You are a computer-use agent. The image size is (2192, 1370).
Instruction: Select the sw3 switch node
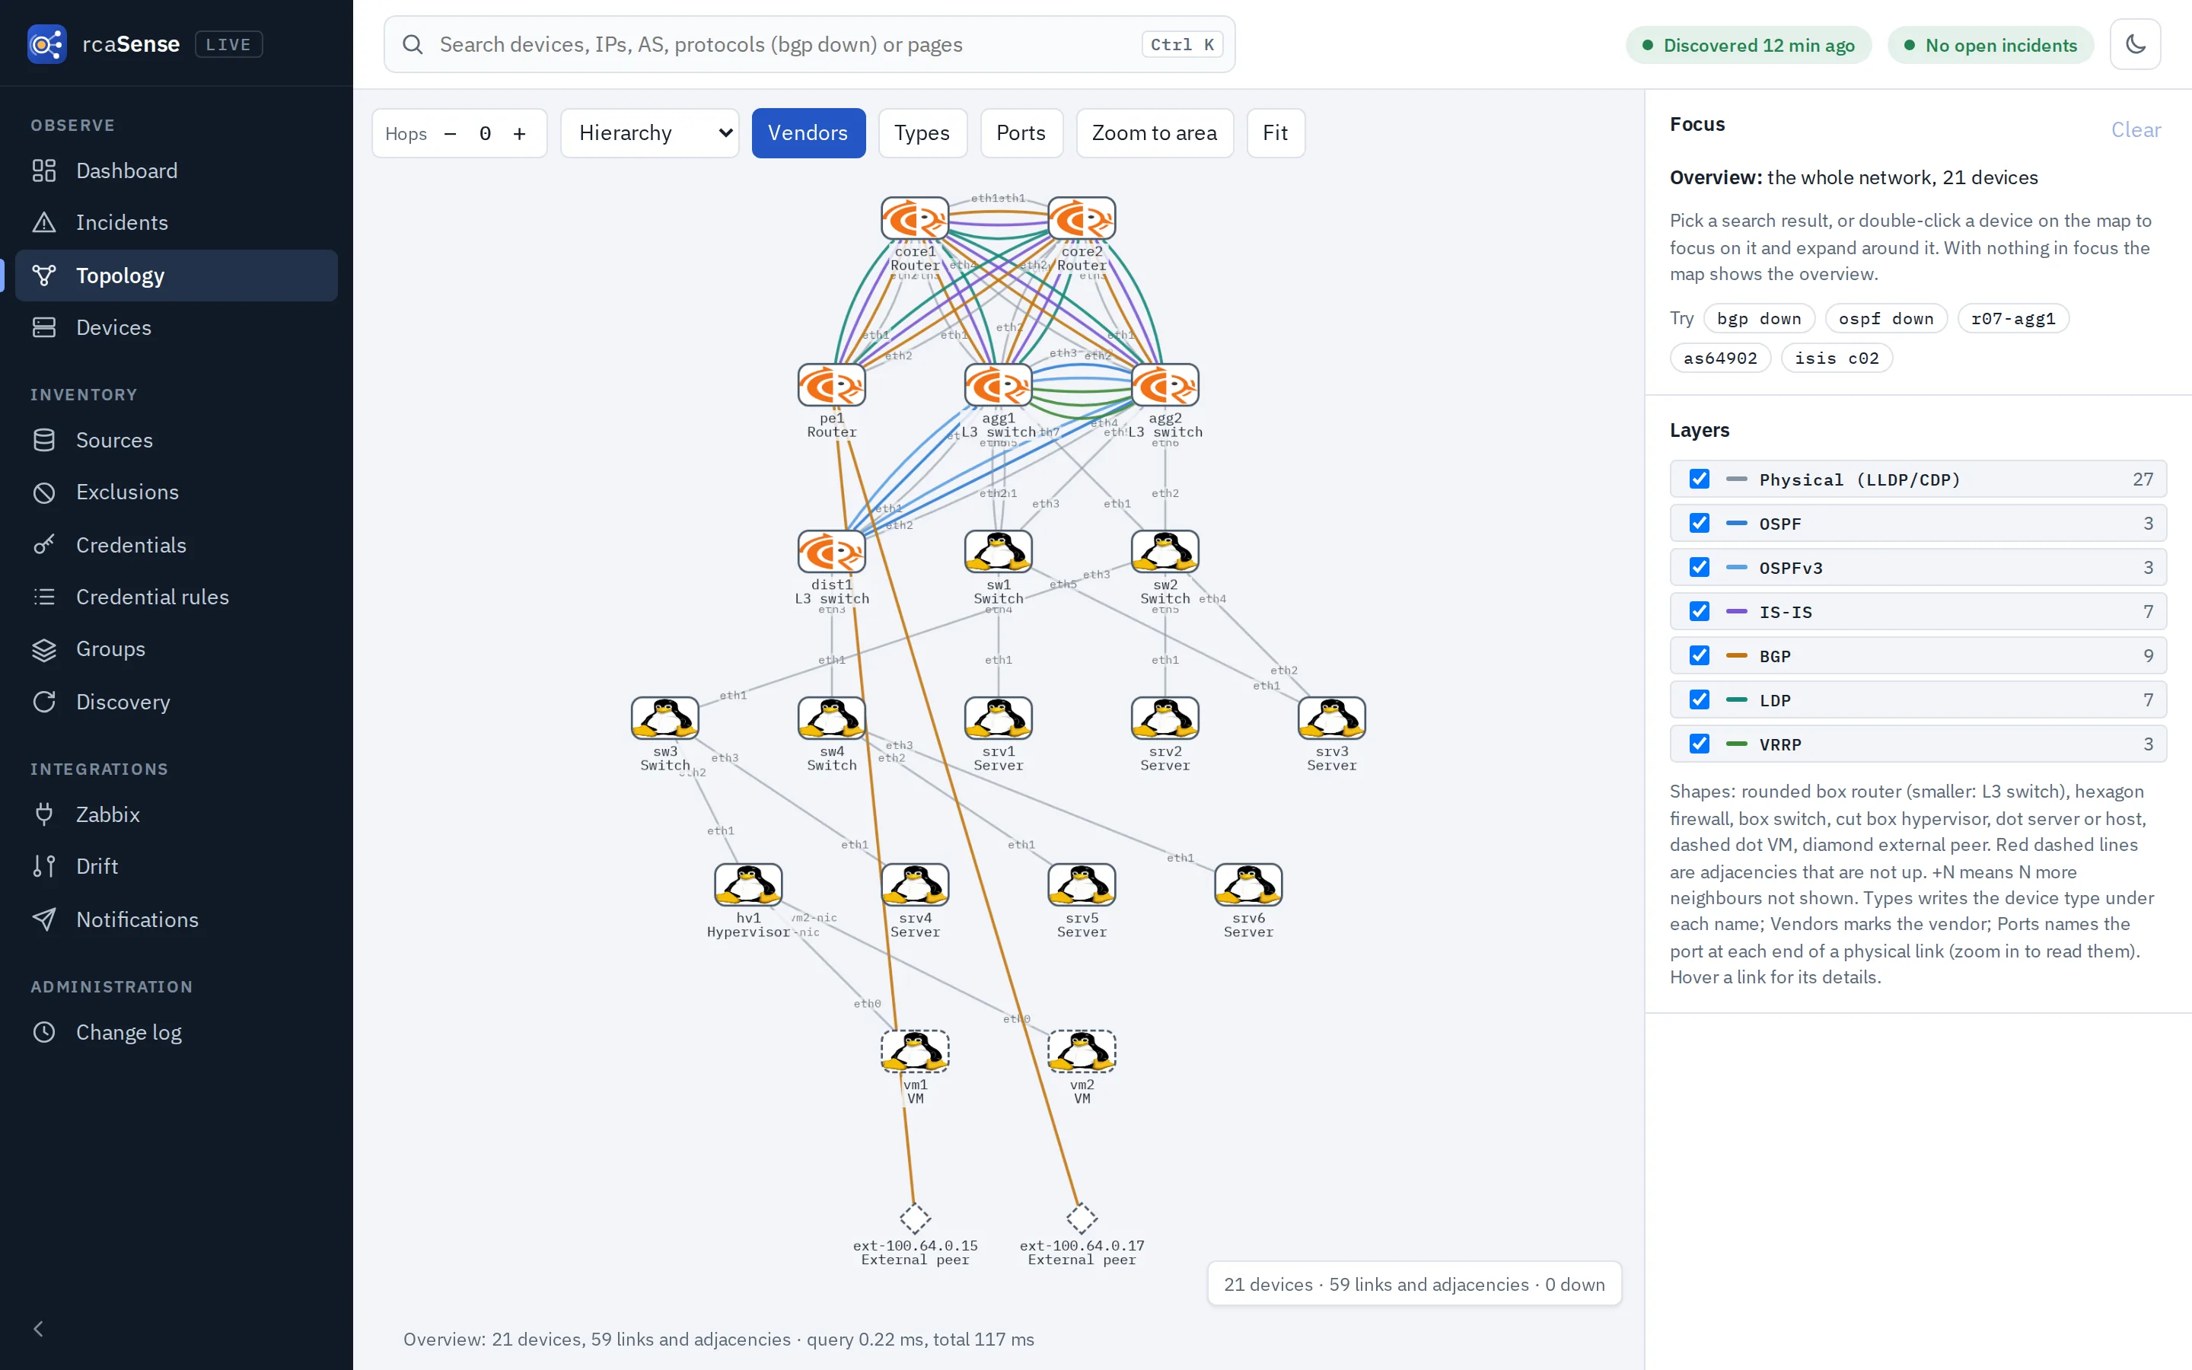(665, 718)
